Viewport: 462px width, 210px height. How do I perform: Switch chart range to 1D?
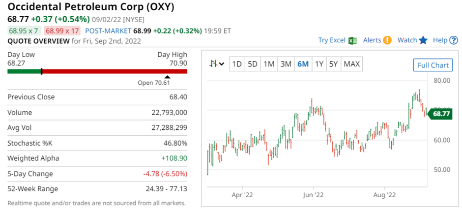click(237, 64)
